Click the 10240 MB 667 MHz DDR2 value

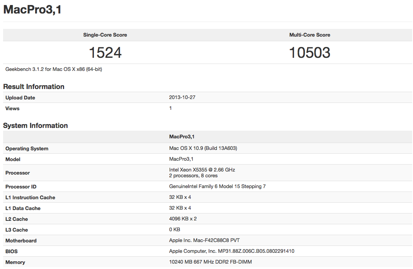click(211, 262)
